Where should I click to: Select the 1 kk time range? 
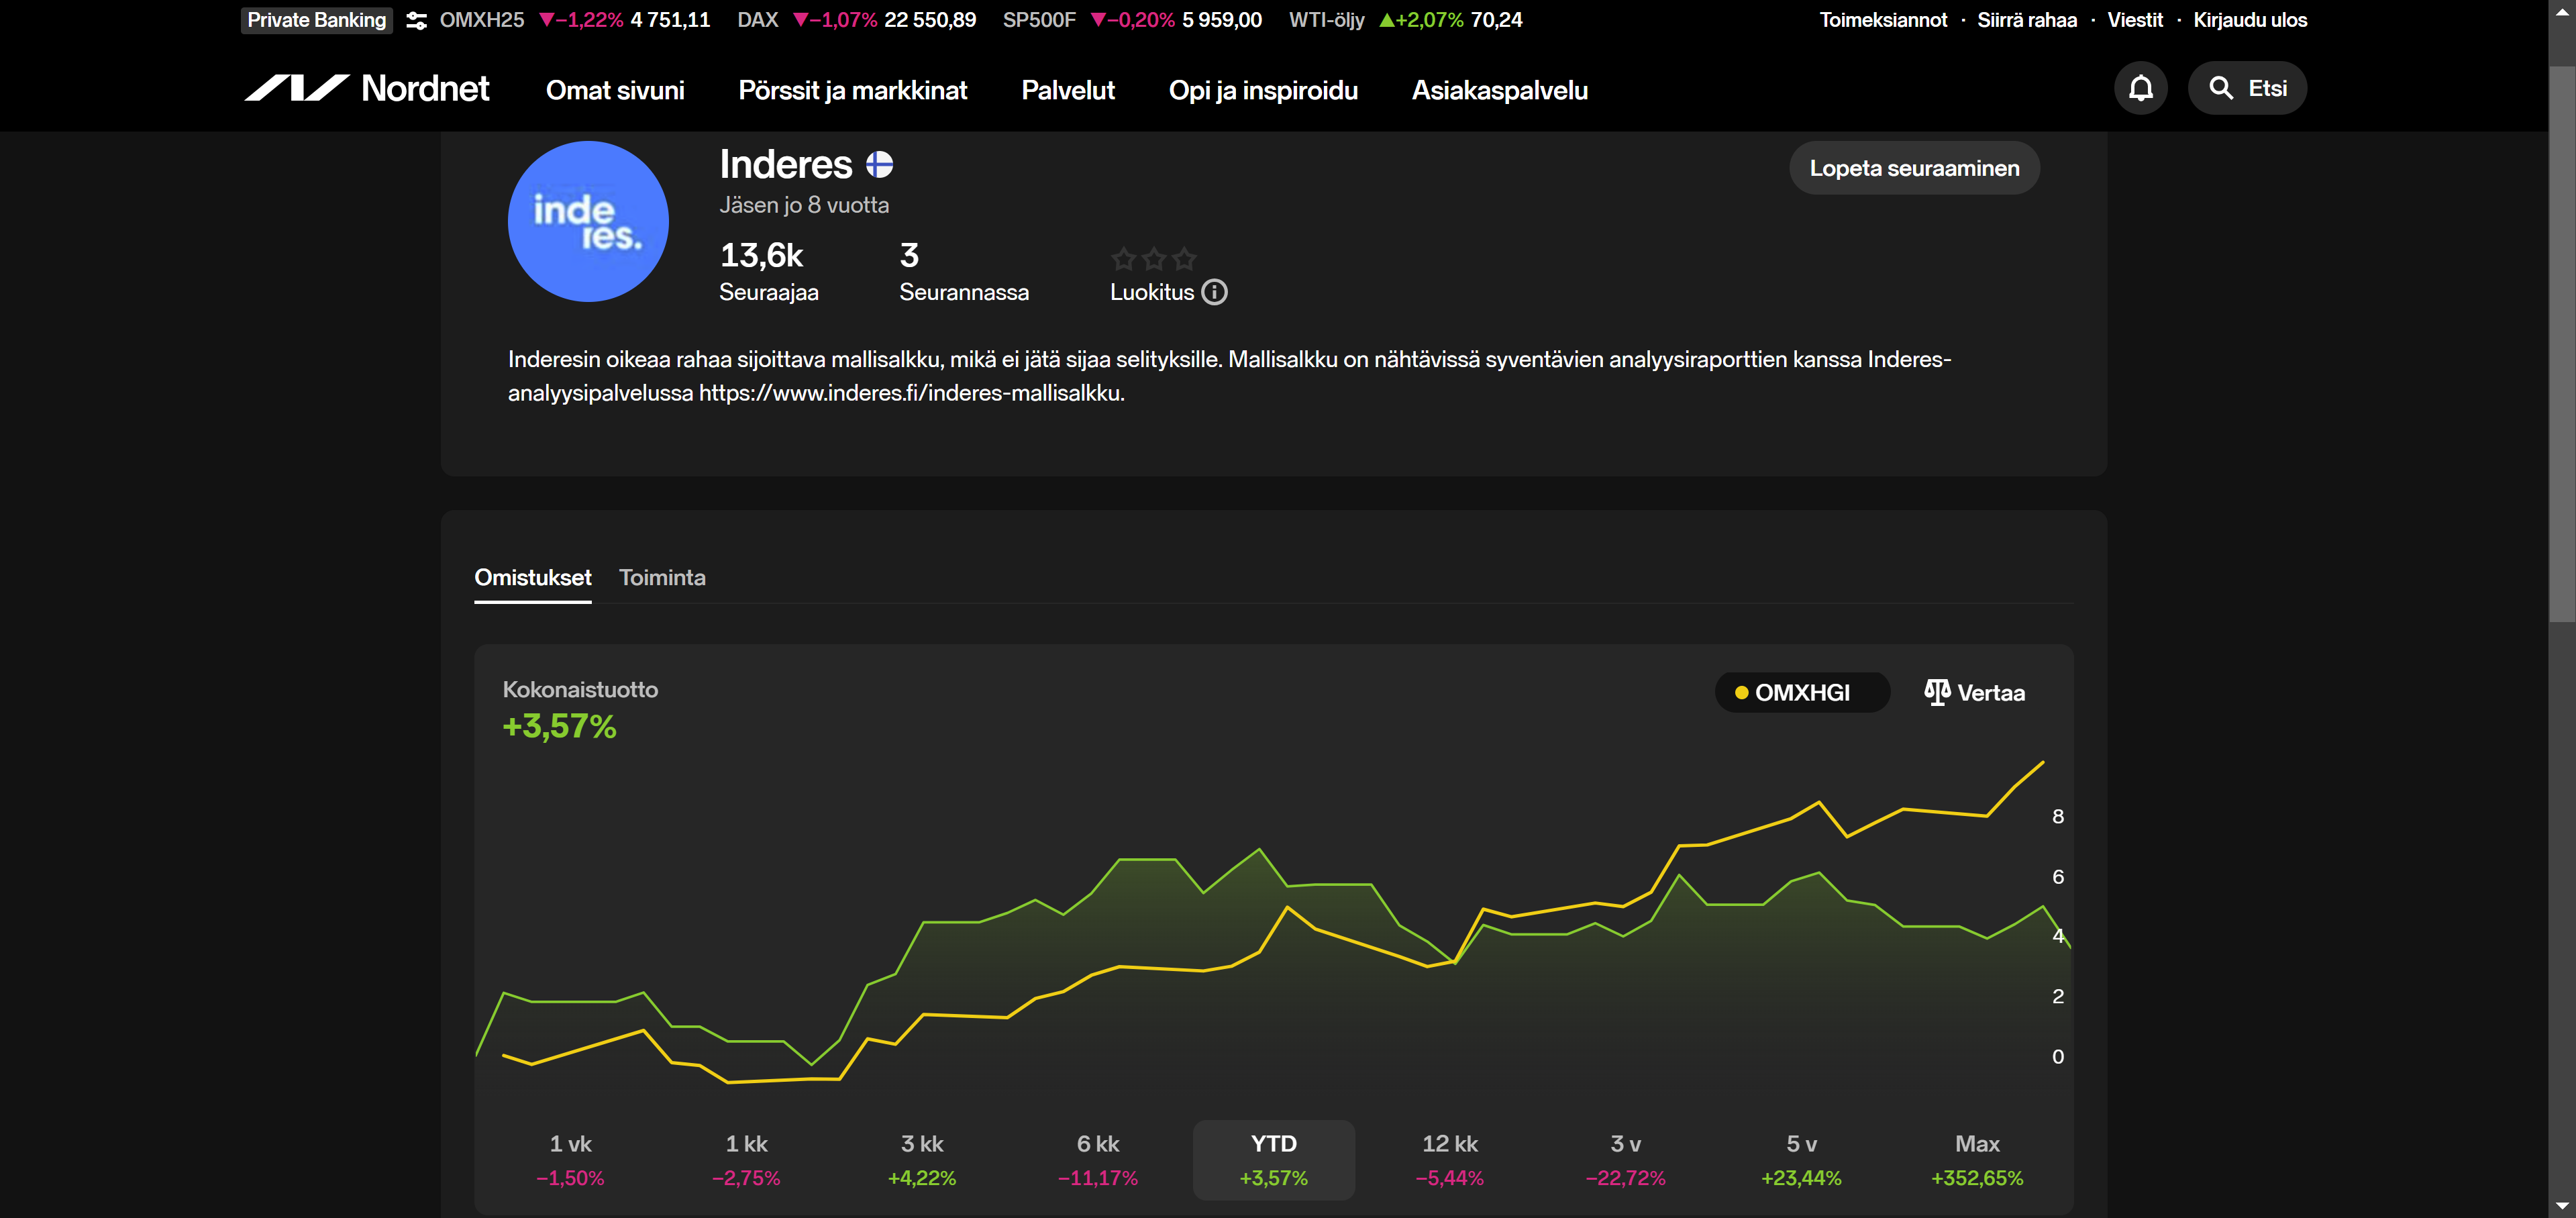pyautogui.click(x=746, y=1159)
